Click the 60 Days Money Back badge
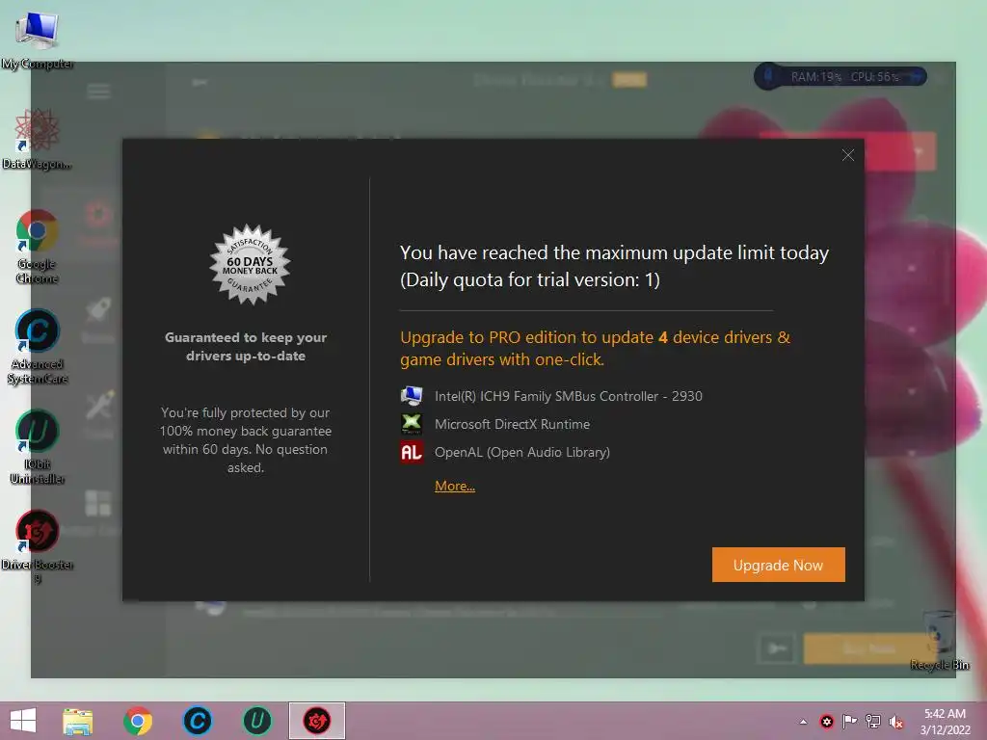 250,265
